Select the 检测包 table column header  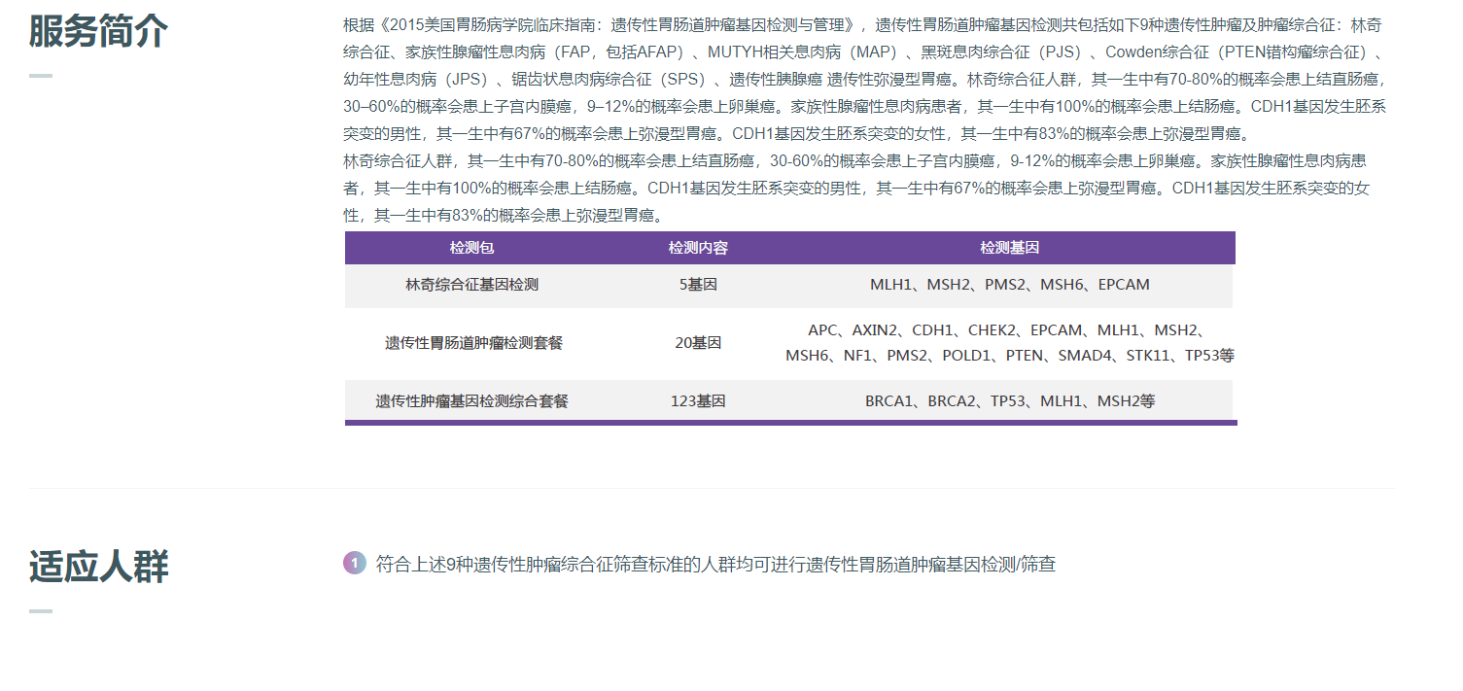click(x=471, y=248)
